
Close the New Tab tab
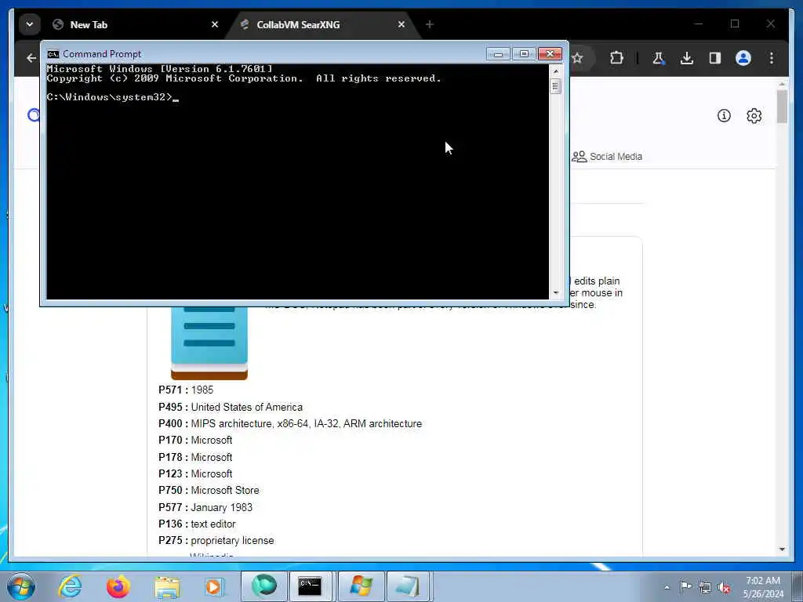(215, 24)
